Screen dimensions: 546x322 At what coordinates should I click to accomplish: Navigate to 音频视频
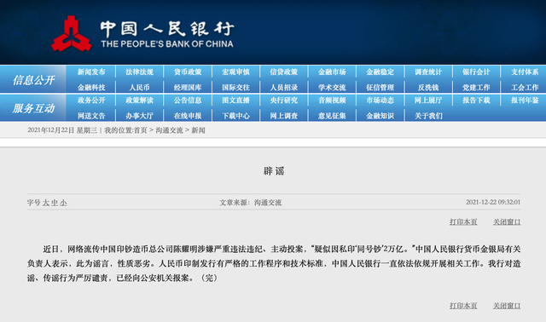(x=332, y=101)
